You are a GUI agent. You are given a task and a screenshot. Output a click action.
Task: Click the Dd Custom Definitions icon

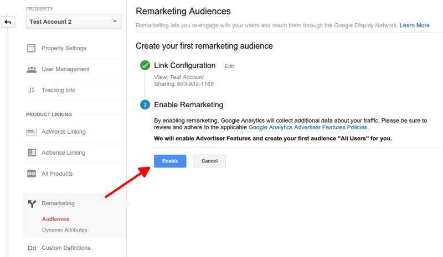coord(32,248)
